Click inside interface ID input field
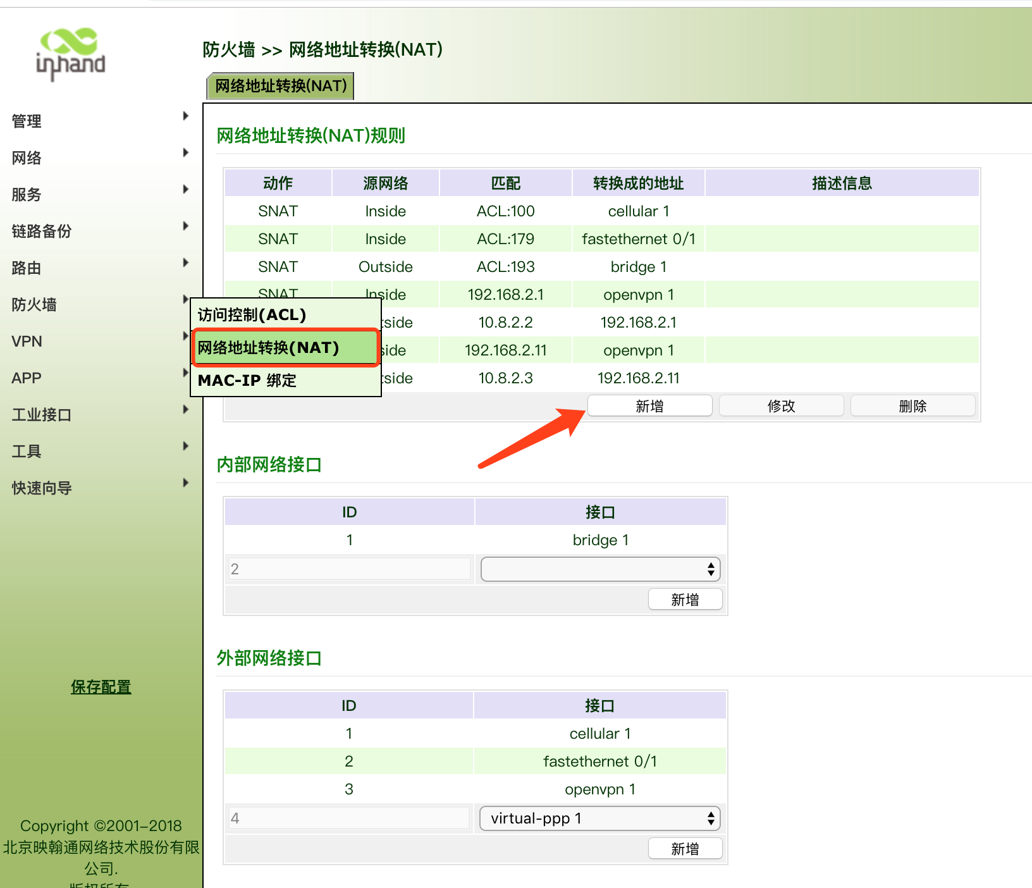The height and width of the screenshot is (888, 1032). [350, 569]
